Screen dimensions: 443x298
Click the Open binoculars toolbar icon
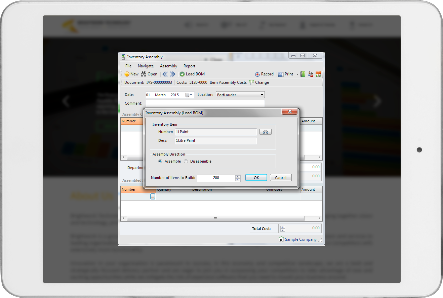point(144,74)
